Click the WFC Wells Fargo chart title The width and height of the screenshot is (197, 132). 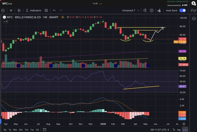[x=32, y=17]
